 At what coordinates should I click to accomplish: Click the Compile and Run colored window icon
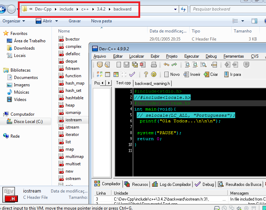[116, 74]
